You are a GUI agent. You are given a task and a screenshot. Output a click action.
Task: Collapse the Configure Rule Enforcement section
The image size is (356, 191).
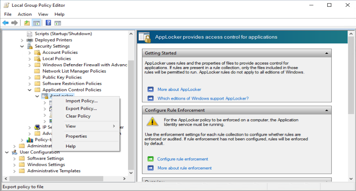(326, 110)
